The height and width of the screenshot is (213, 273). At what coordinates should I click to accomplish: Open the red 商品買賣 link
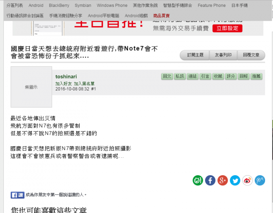click(x=162, y=16)
